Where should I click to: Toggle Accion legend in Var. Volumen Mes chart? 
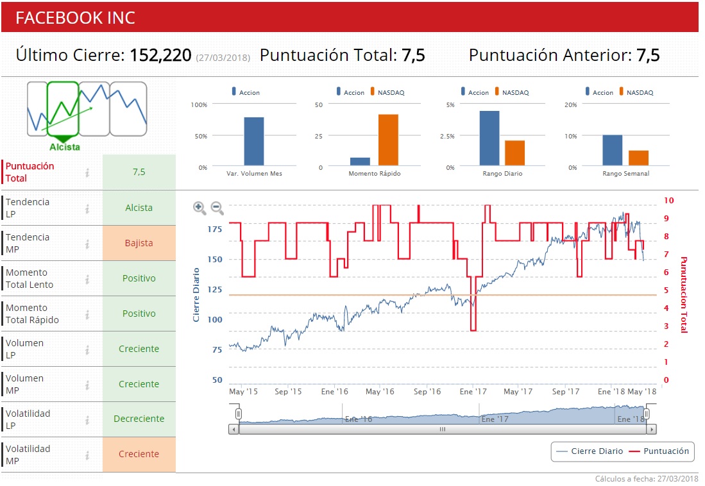pyautogui.click(x=246, y=92)
